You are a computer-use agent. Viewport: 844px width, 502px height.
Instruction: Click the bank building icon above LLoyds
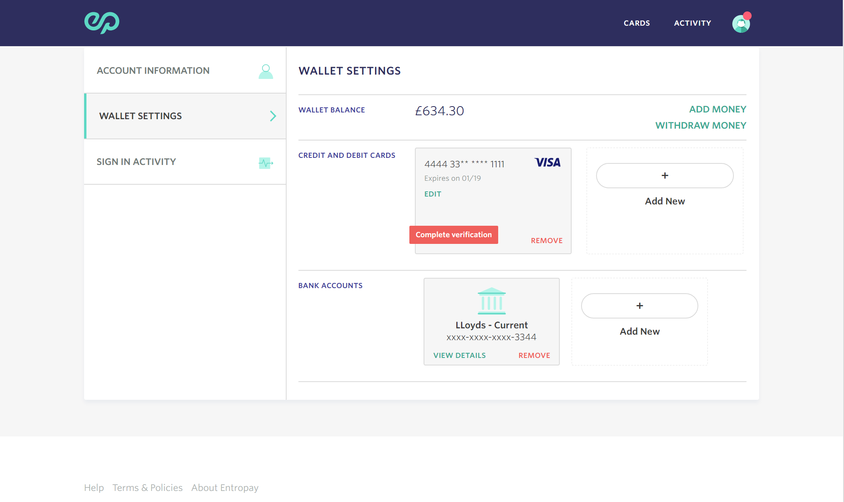point(491,301)
